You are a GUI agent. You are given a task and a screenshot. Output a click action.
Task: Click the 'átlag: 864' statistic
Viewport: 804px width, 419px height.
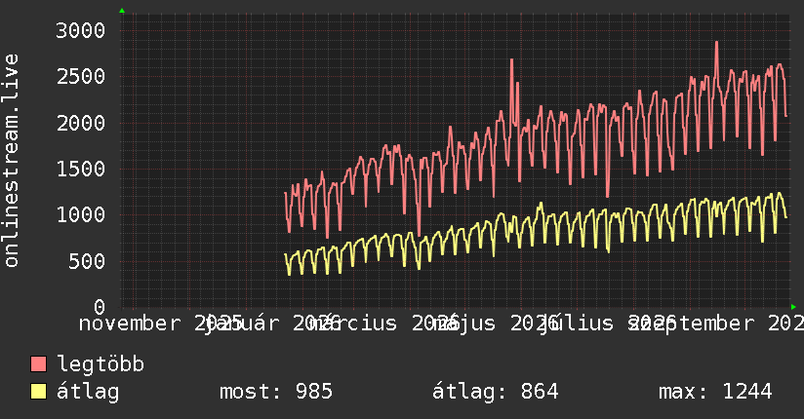[x=495, y=392]
